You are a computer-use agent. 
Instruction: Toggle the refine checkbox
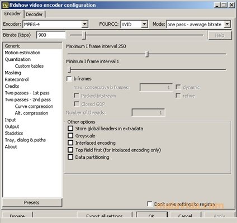point(178,96)
